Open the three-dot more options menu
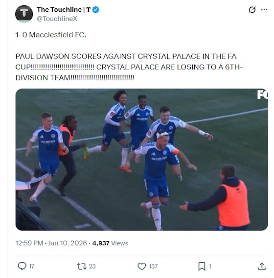This screenshot has height=278, width=274. tap(264, 10)
